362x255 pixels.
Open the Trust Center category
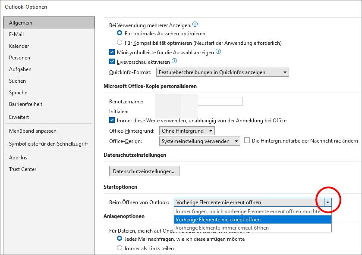(49, 169)
